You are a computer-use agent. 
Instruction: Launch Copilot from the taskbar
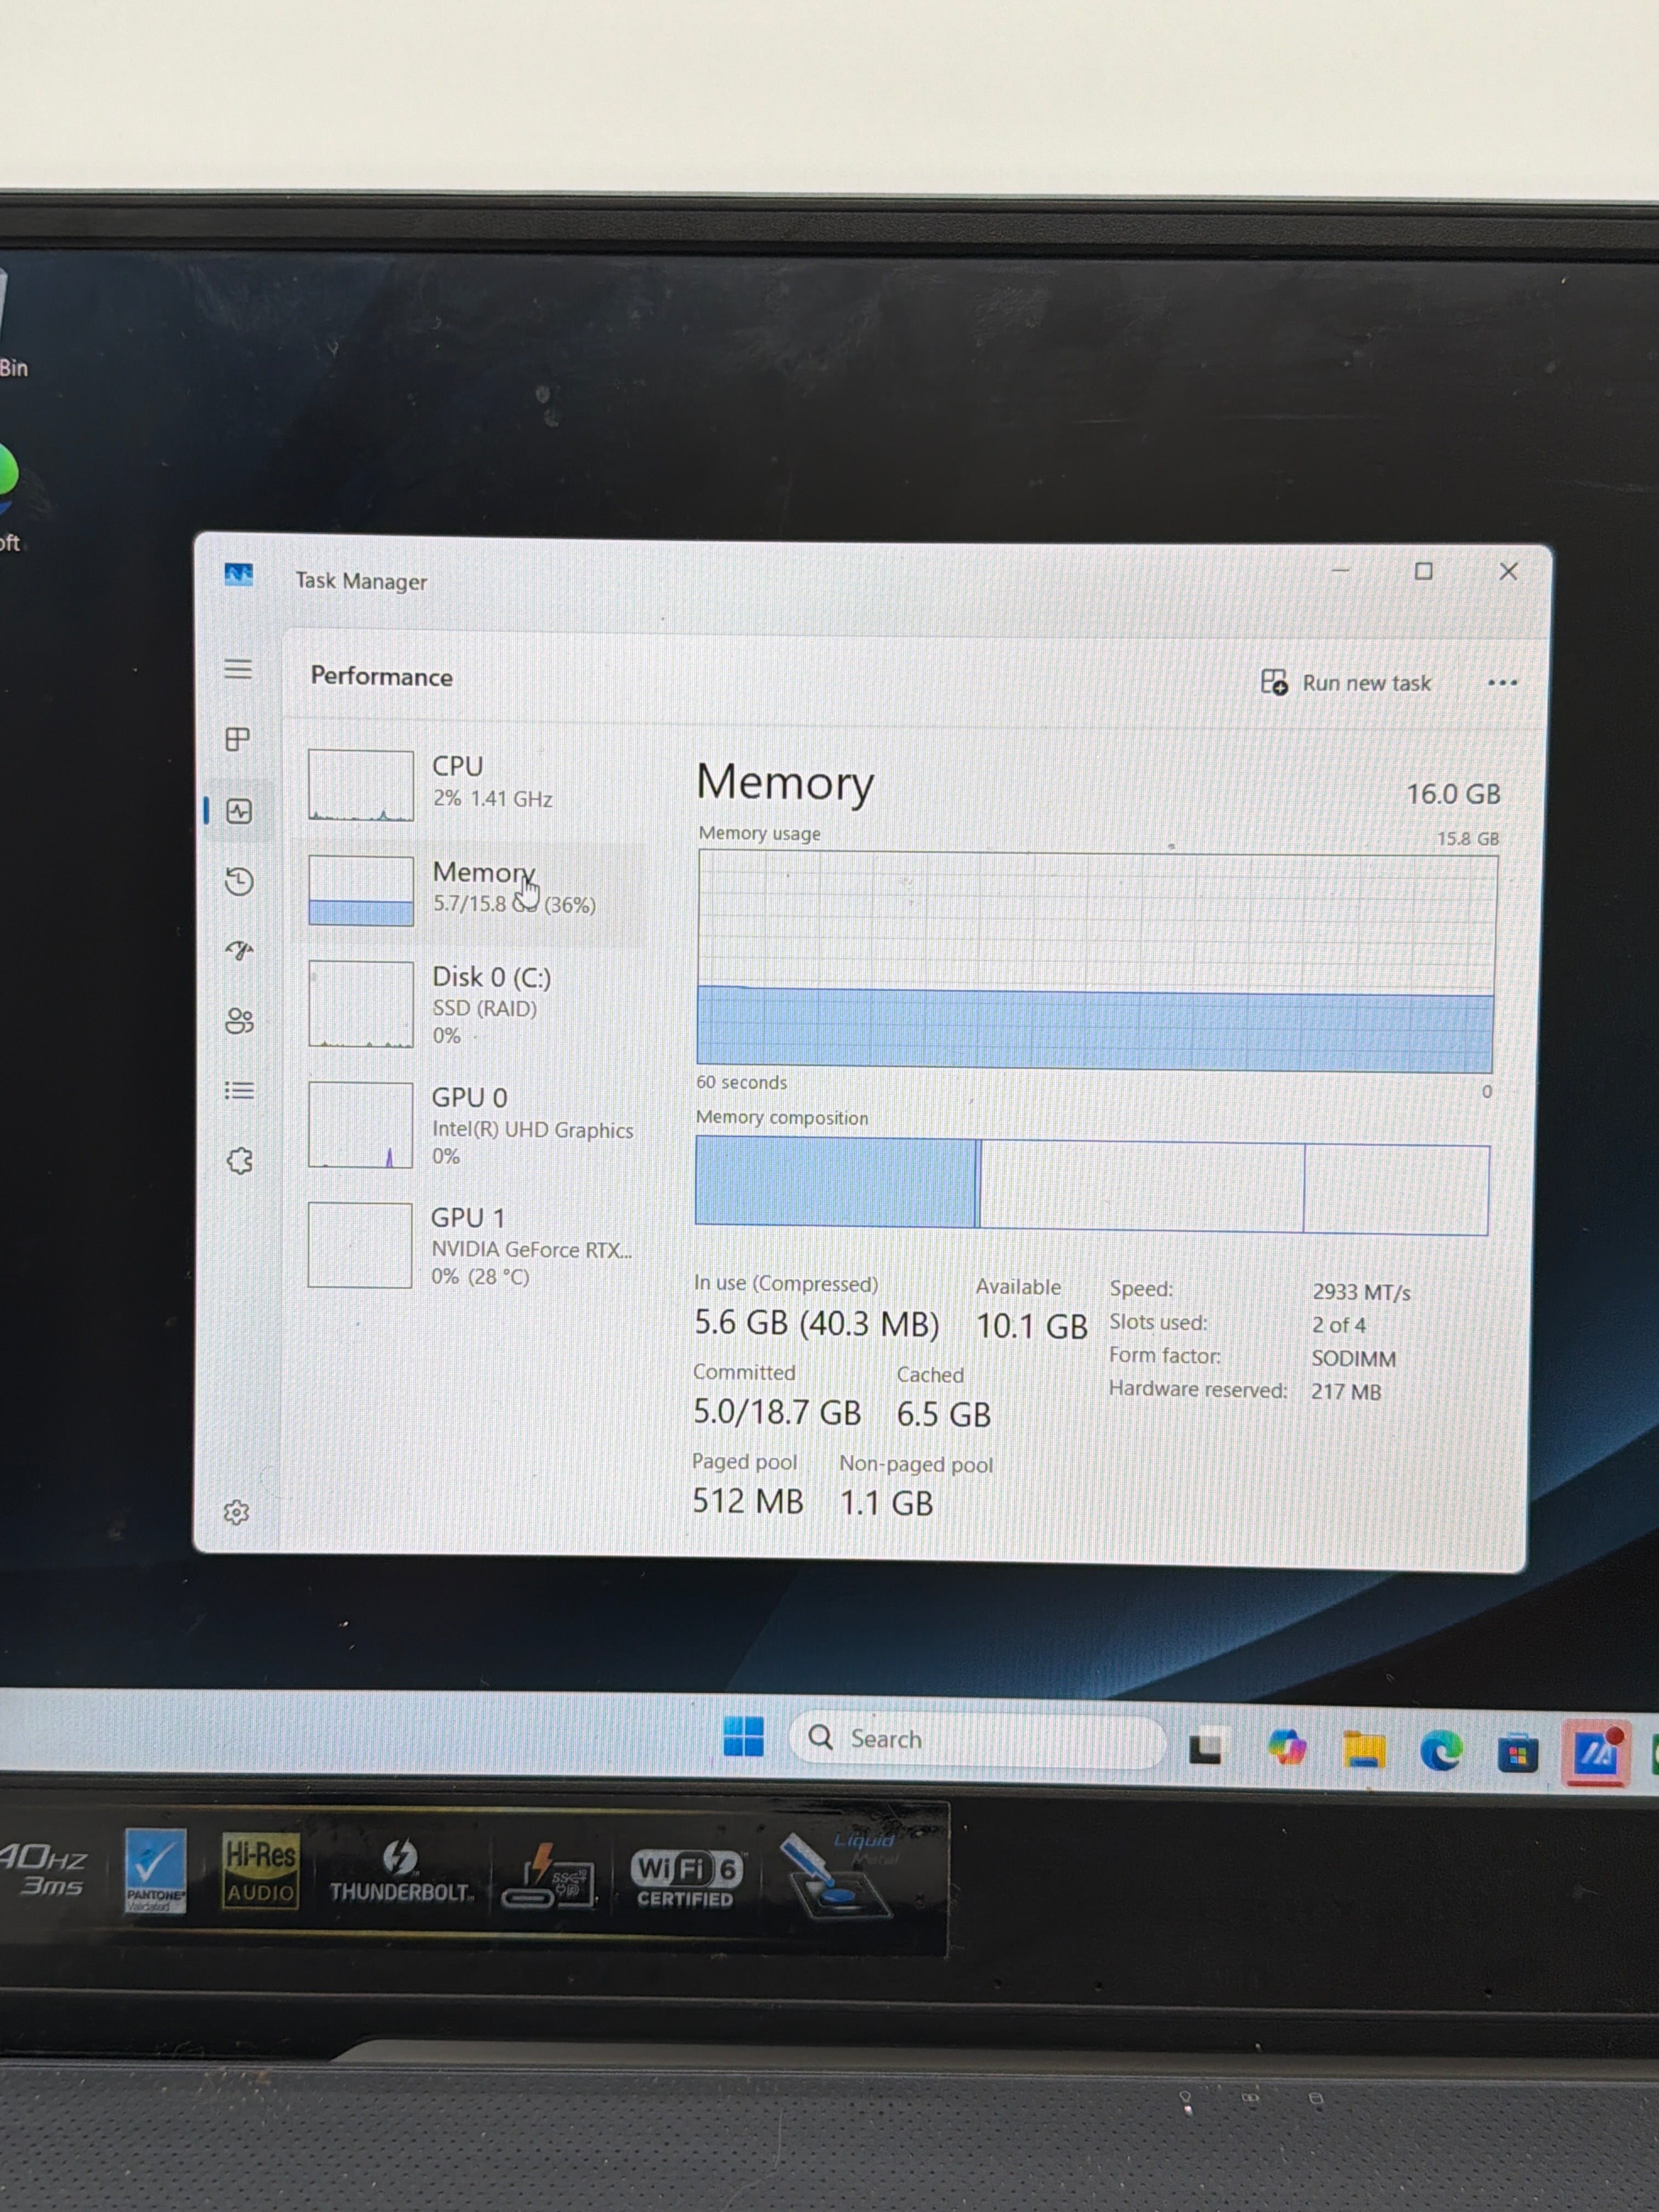(x=1286, y=1748)
